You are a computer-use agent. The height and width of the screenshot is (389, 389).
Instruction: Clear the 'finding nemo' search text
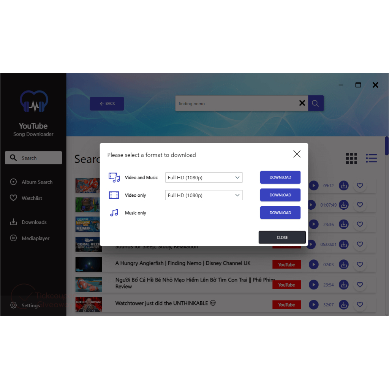302,103
